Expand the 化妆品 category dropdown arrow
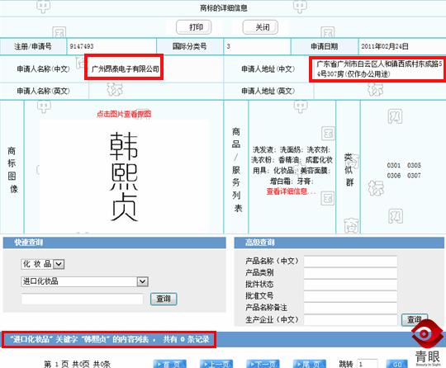 (59, 264)
